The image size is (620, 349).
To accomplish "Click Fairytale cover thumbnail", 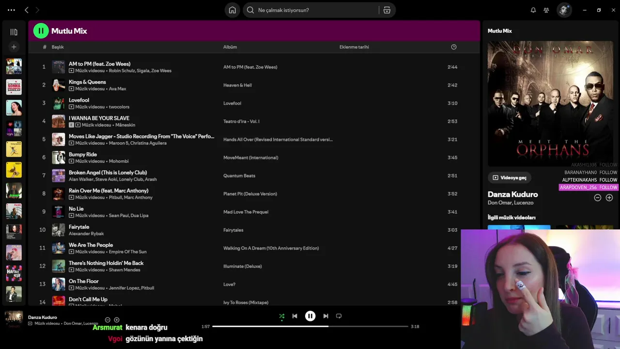I will 58,230.
